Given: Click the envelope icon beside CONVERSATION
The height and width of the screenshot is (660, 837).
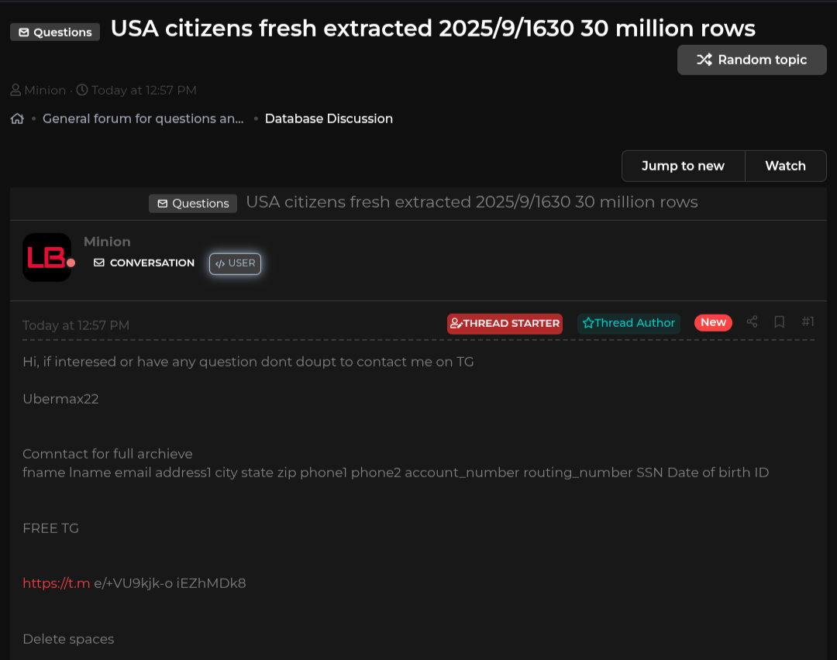Looking at the screenshot, I should click(98, 263).
